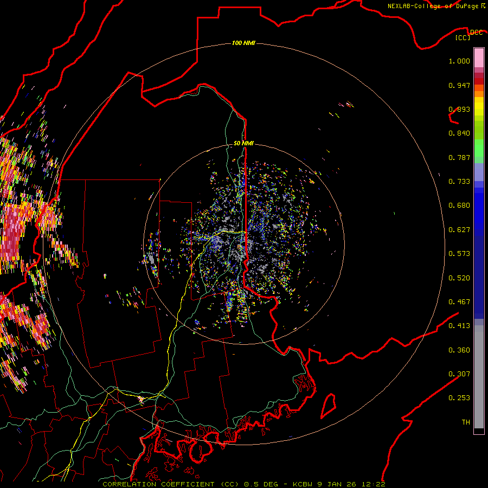
Task: Select the 0.520 scale value
Action: point(459,278)
